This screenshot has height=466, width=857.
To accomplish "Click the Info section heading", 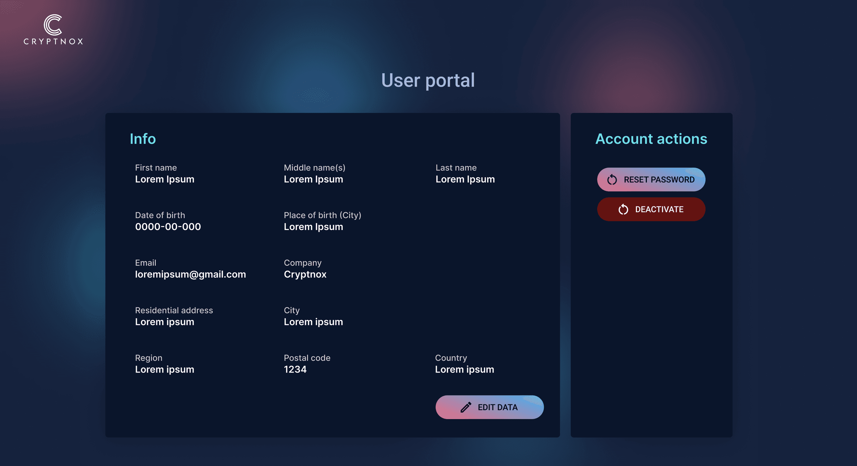I will [x=143, y=139].
